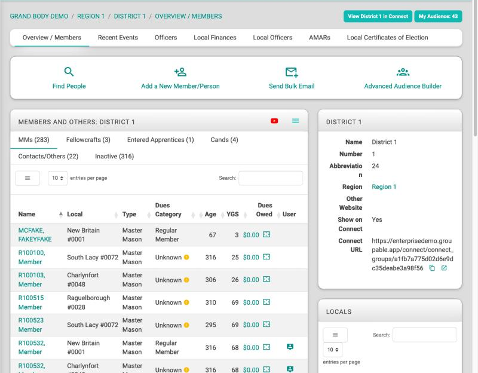
Task: Sort members table by Dues Owed
Action: click(x=265, y=210)
